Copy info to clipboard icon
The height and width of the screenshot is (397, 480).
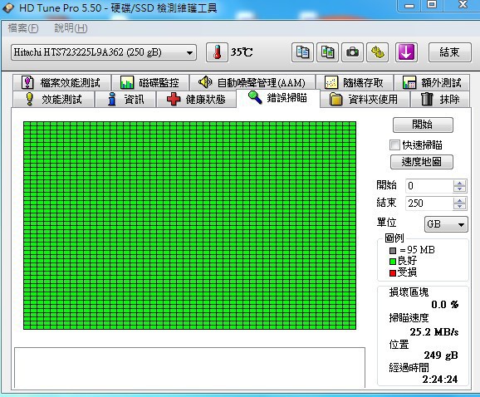[302, 52]
